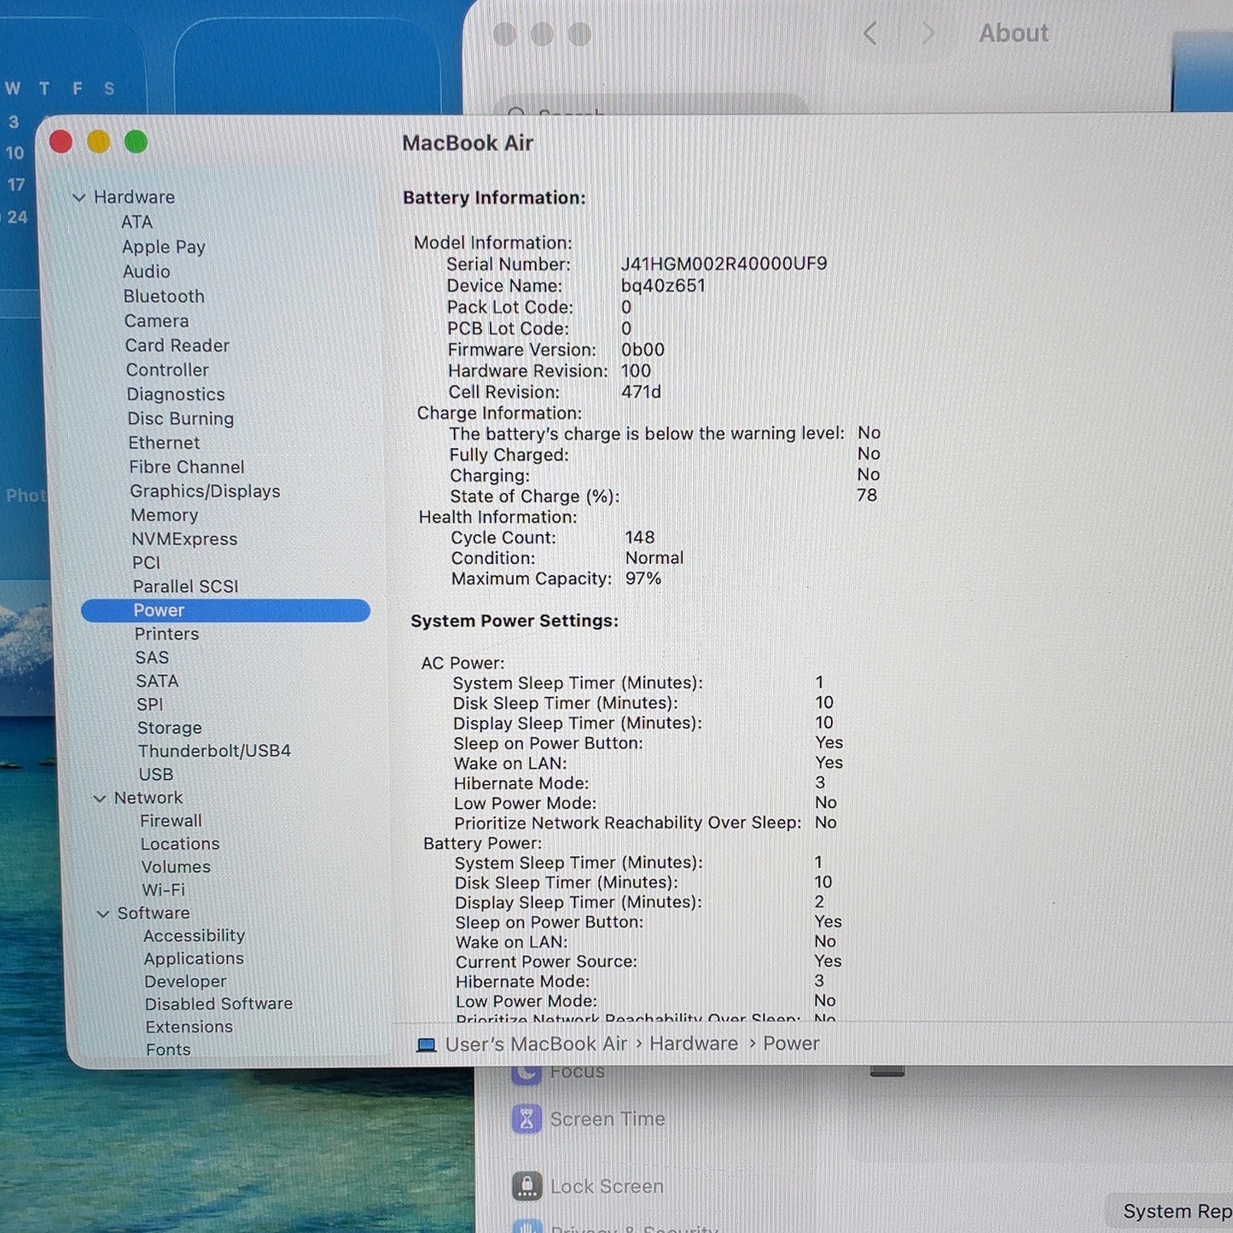This screenshot has width=1233, height=1233.
Task: Click the battery serial number J41HGM002R40000UF9
Action: tap(724, 264)
